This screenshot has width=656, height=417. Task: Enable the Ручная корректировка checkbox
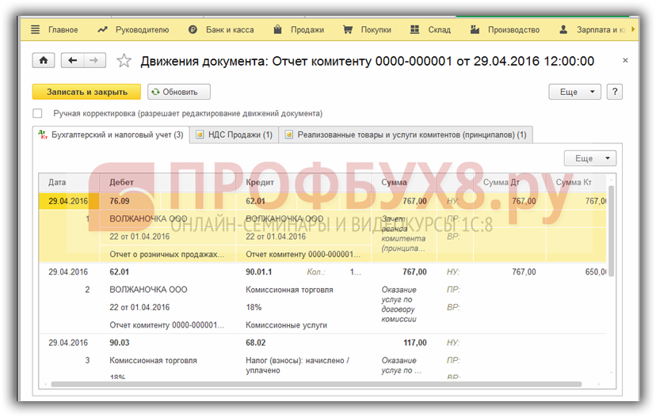point(37,113)
